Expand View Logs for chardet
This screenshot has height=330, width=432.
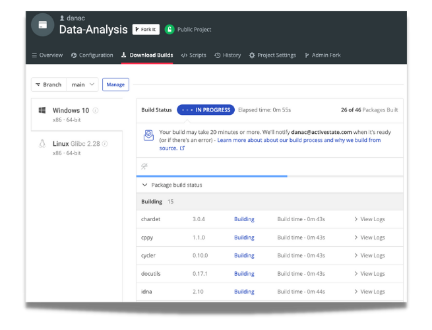pos(369,219)
